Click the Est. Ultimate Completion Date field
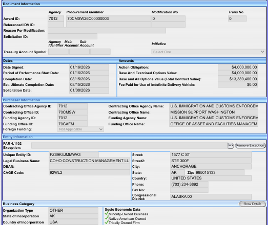The width and height of the screenshot is (268, 225). [x=89, y=84]
